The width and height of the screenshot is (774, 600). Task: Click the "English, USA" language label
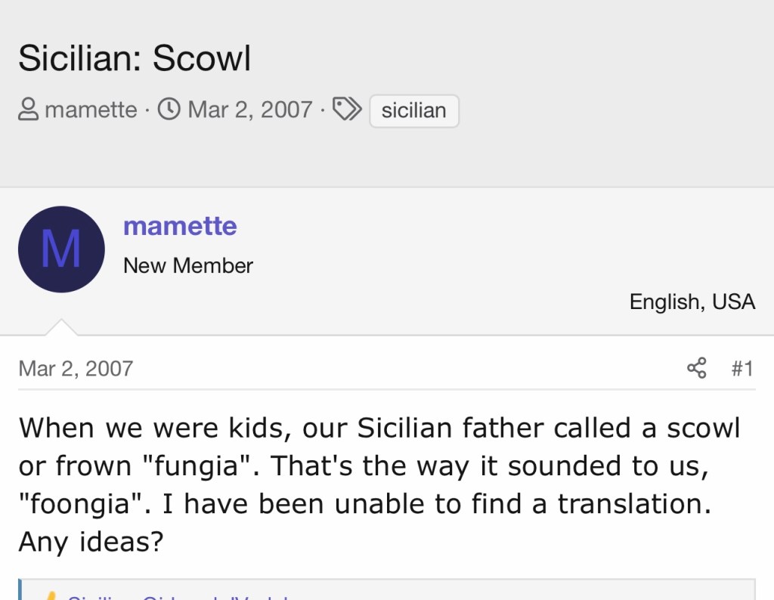coord(692,302)
